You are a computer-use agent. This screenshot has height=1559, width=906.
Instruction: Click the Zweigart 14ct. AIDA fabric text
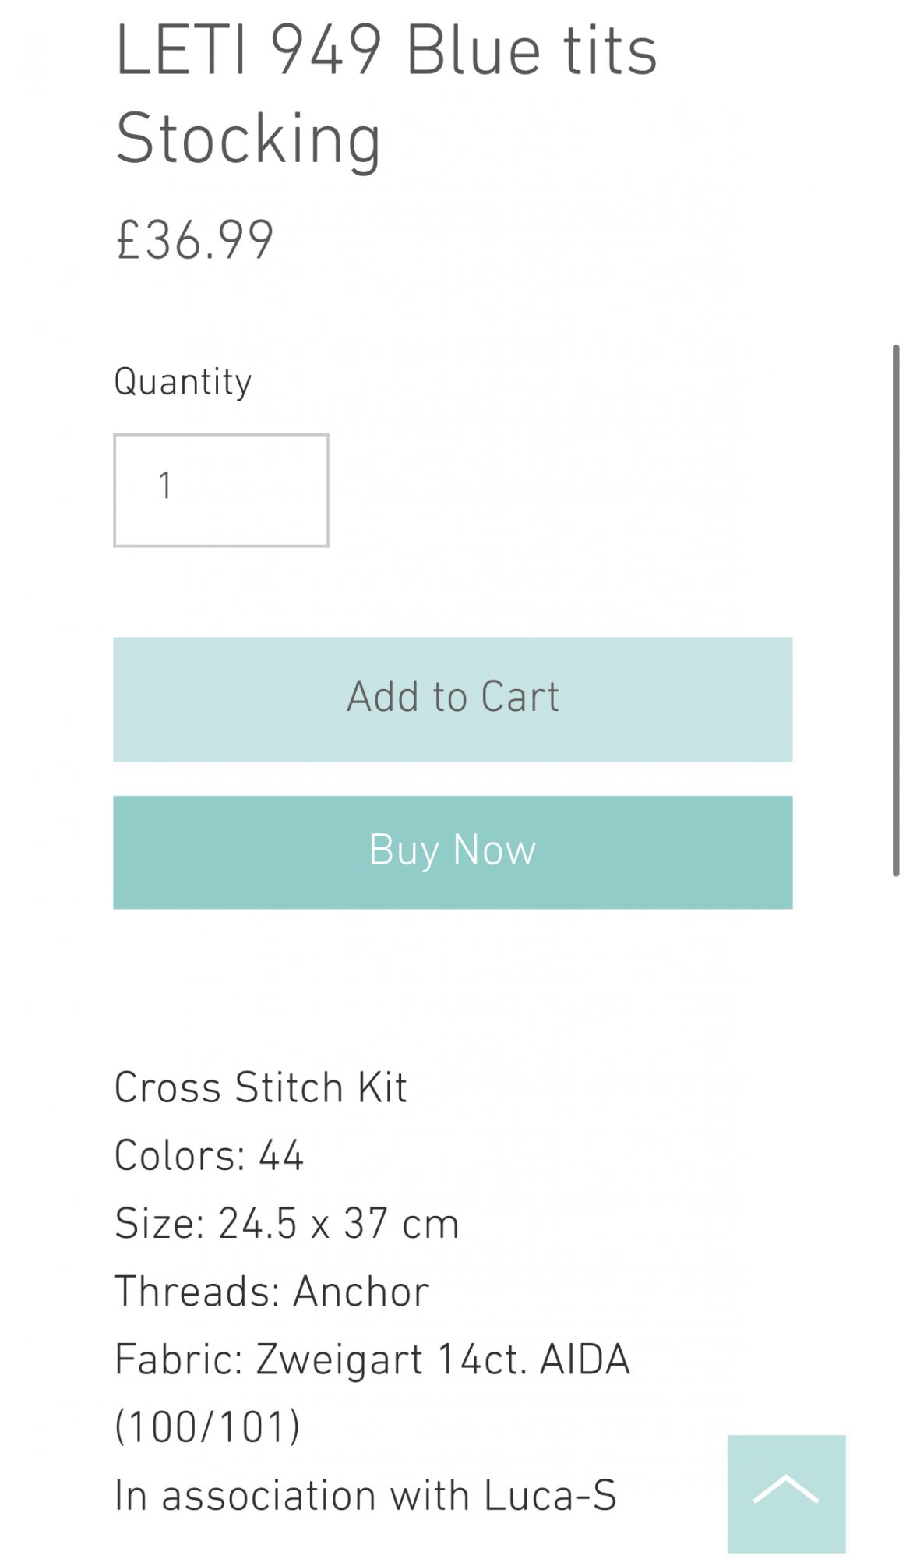pos(442,1359)
